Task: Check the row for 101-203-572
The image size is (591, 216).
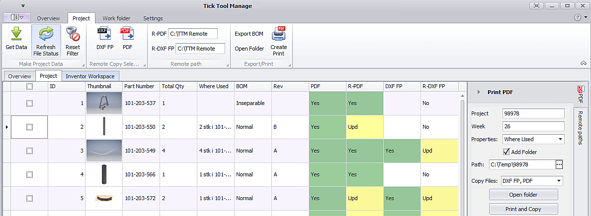Action: tap(29, 198)
